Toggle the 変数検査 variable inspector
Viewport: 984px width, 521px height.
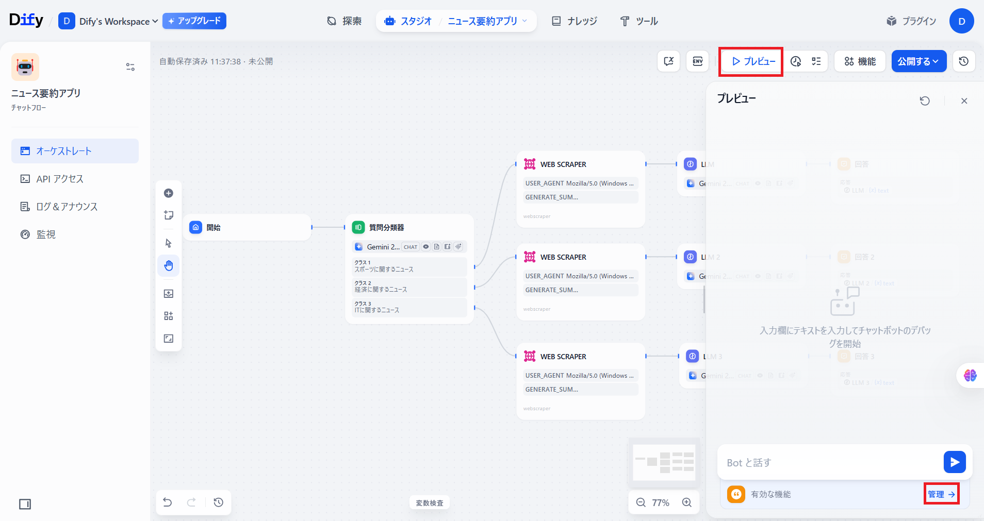[x=430, y=503]
